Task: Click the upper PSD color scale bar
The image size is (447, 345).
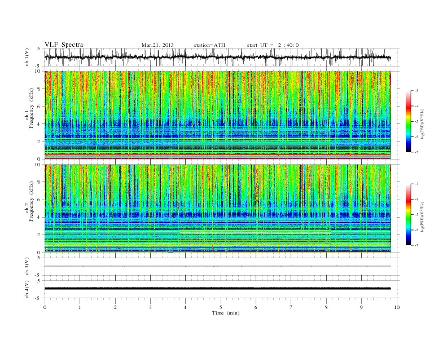Action: 408,121
